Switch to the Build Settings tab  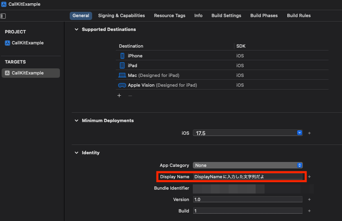pos(226,15)
